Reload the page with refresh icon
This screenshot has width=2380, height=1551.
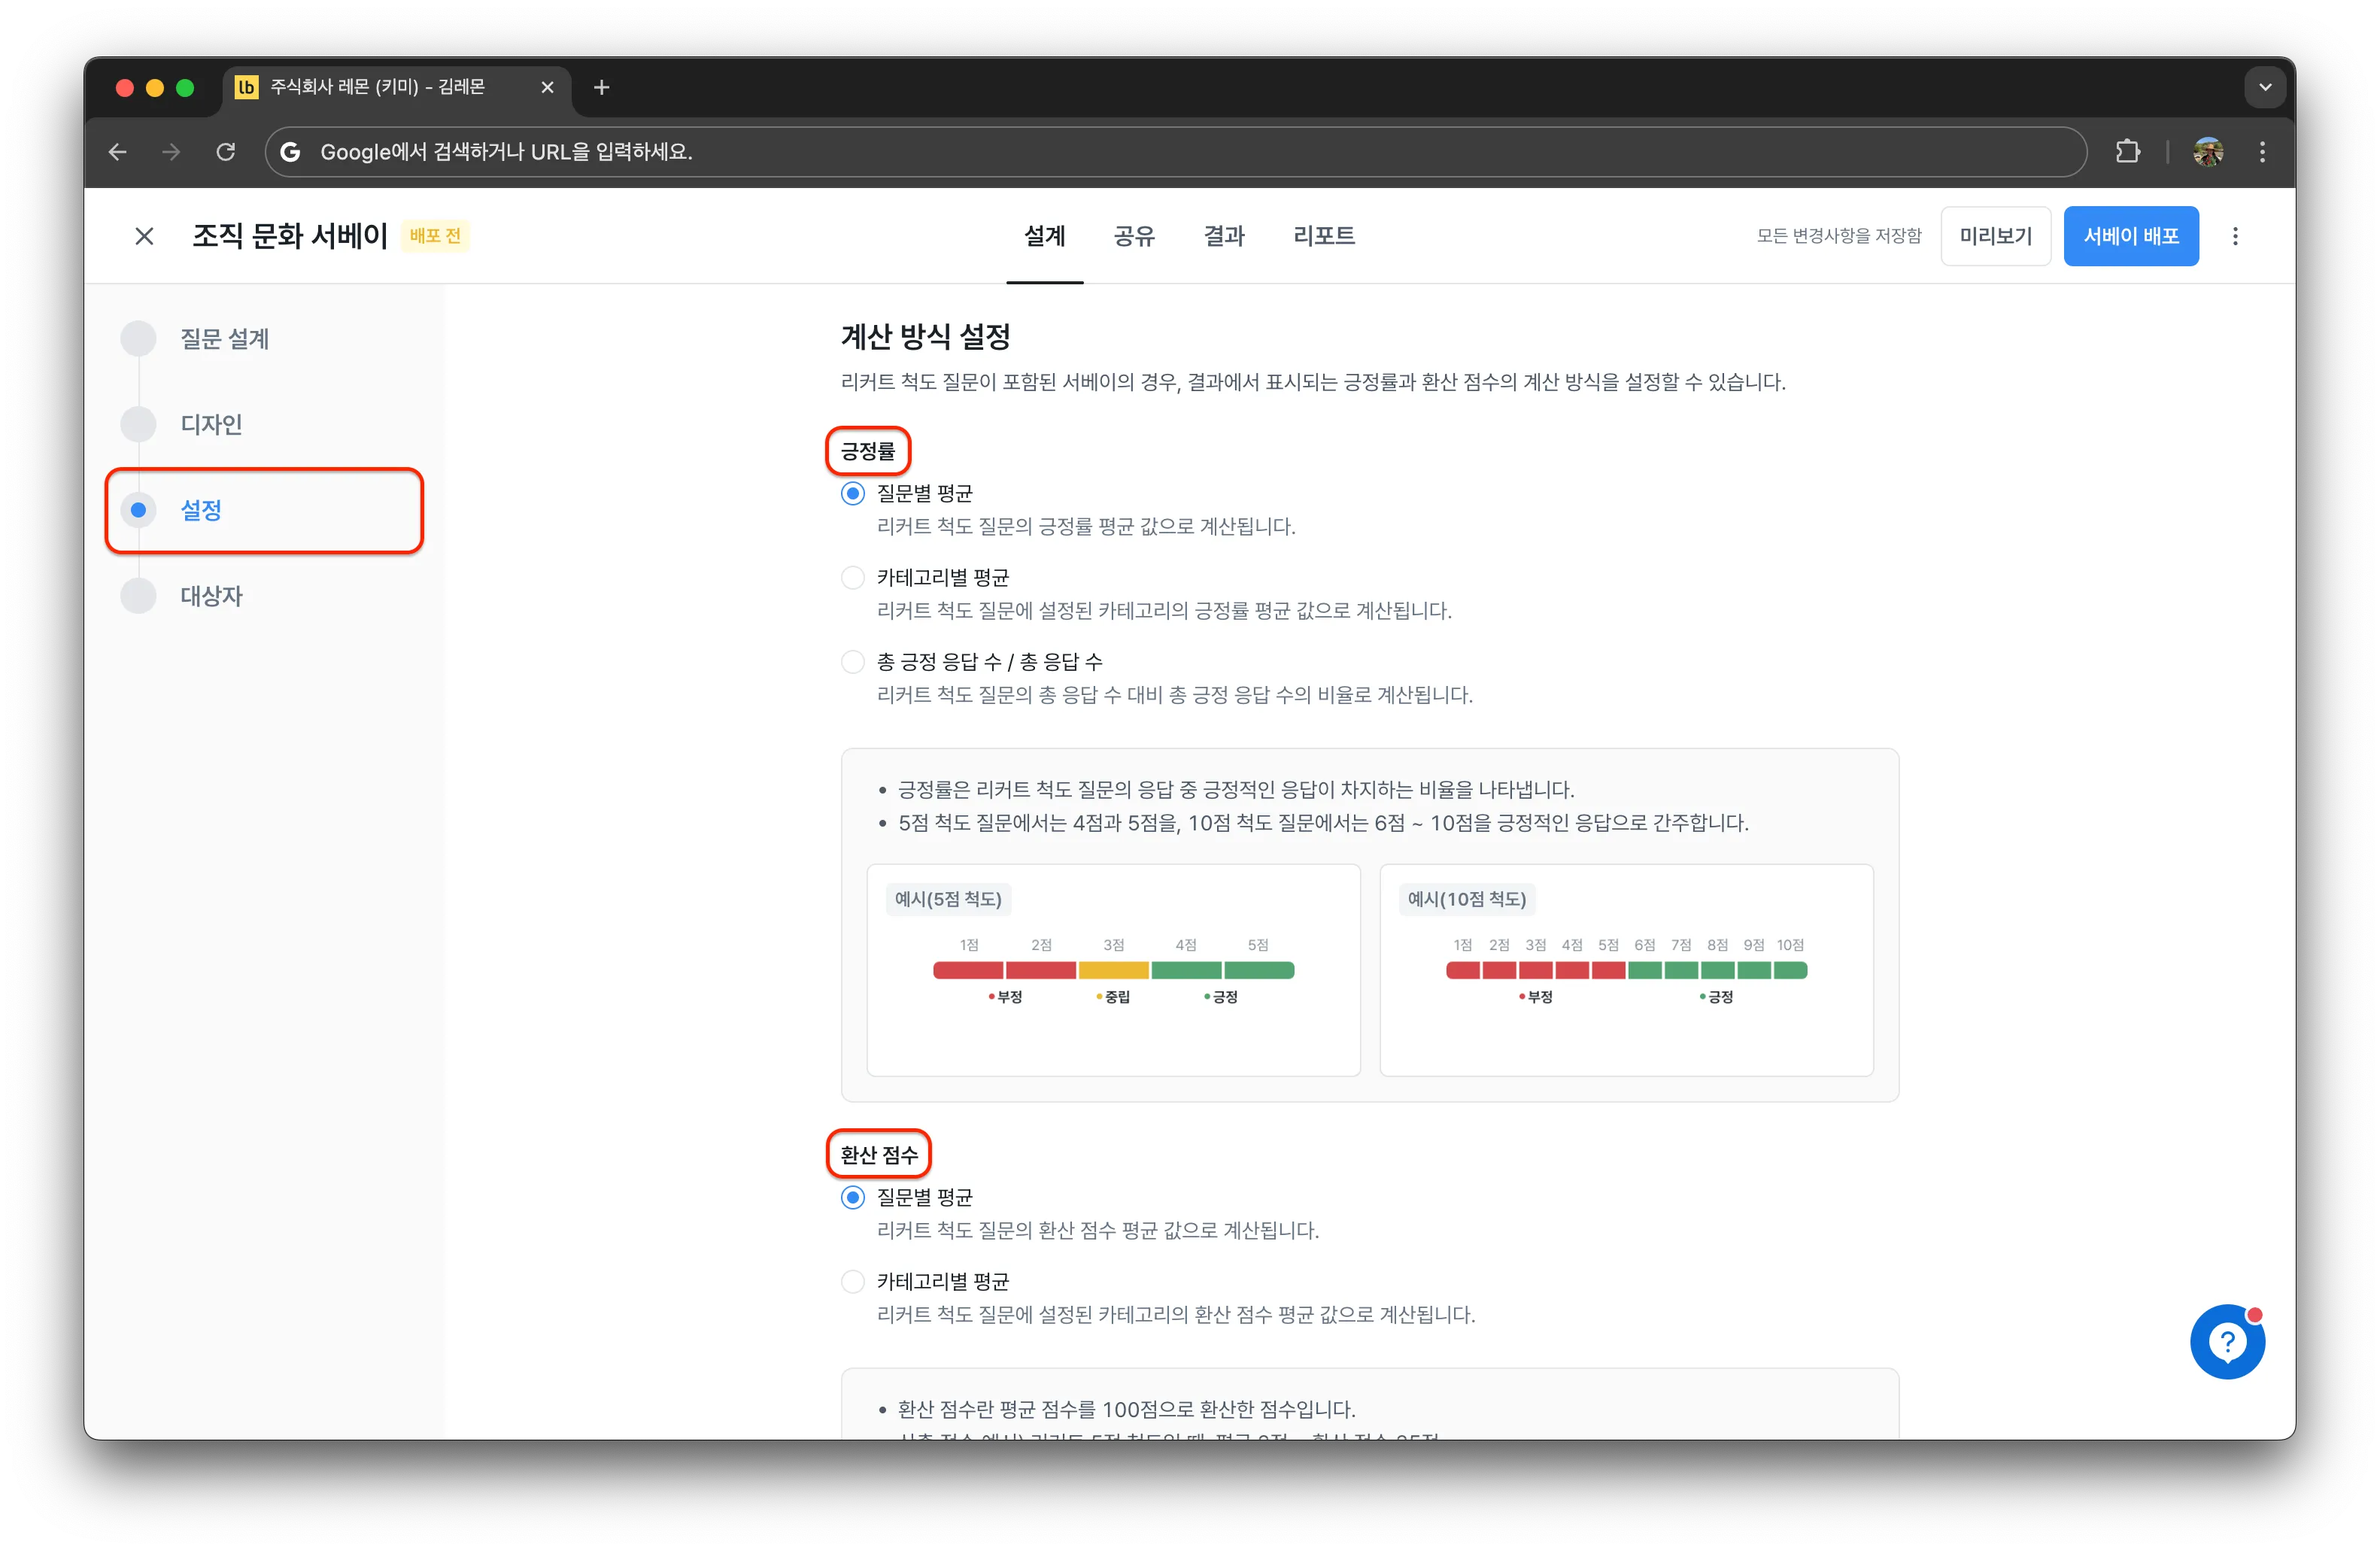pyautogui.click(x=226, y=152)
